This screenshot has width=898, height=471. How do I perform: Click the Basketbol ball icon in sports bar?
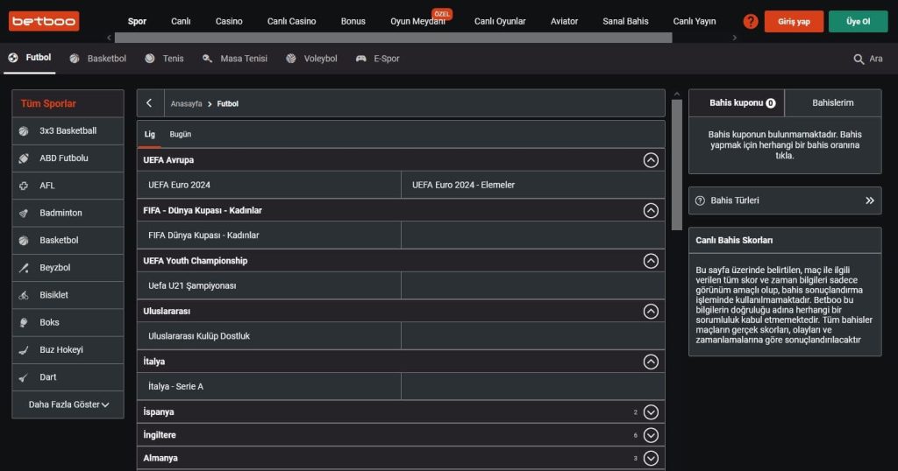pos(75,59)
